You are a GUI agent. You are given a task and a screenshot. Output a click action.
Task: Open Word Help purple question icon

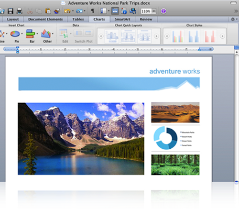click(163, 11)
